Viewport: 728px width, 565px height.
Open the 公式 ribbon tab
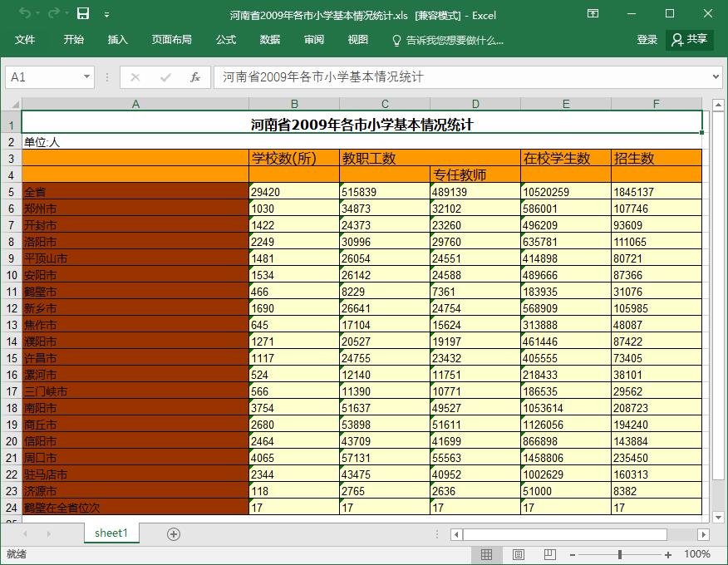pyautogui.click(x=226, y=40)
